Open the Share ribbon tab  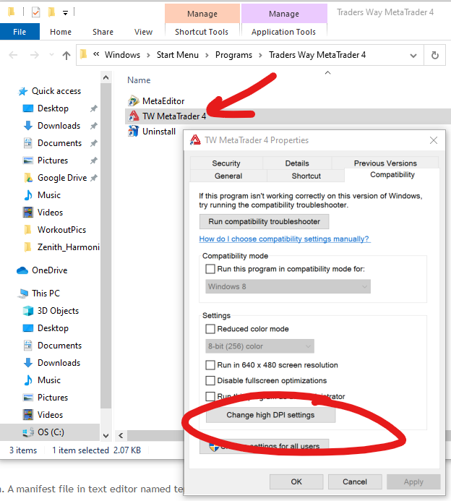(103, 32)
